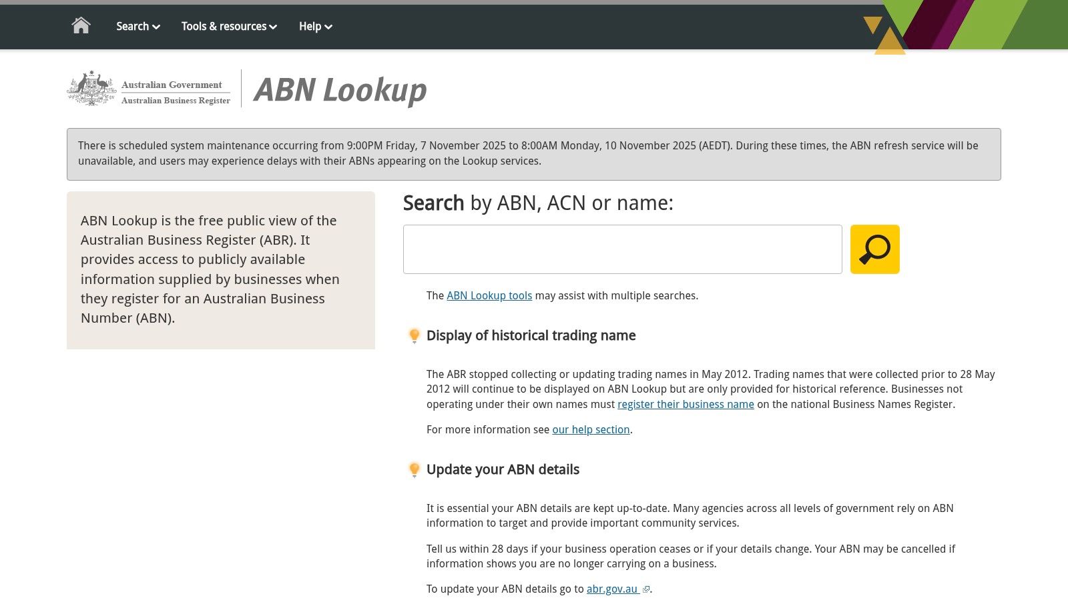Click the ABN Lookup is the free public view description
Image resolution: width=1068 pixels, height=600 pixels.
210,269
